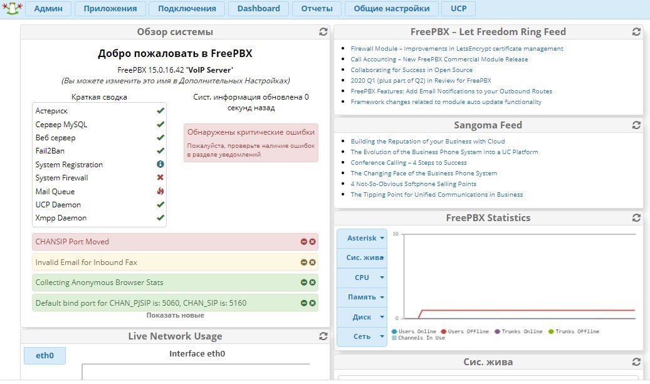
Task: Open the Общие настройки menu
Action: point(392,9)
